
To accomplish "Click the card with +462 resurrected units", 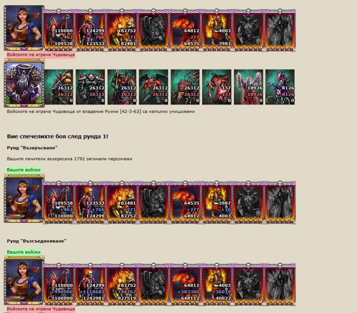I will click(x=59, y=203).
